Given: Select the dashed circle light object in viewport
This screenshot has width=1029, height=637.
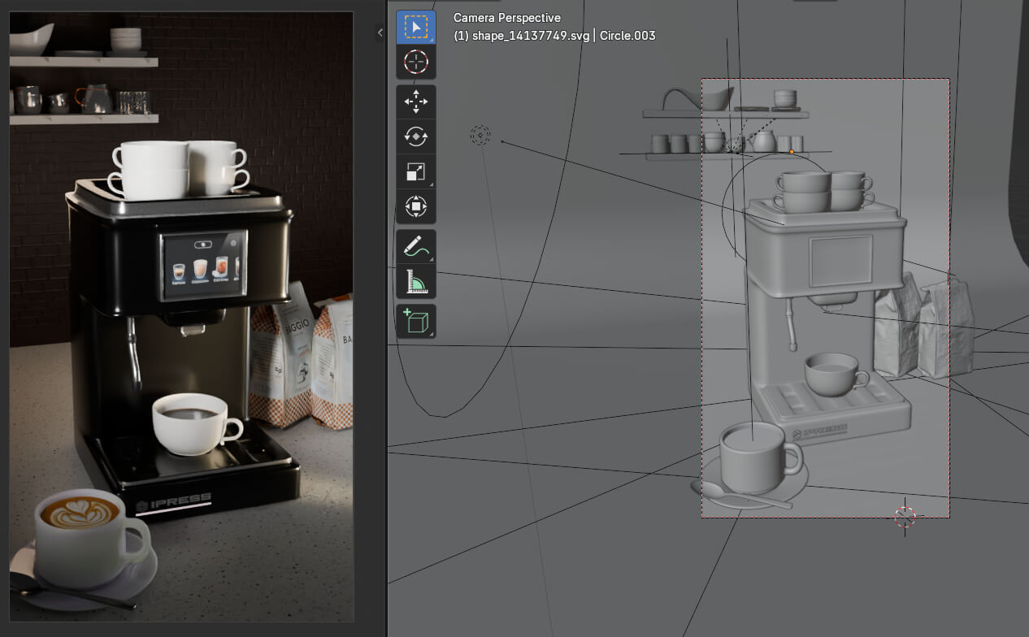Looking at the screenshot, I should pos(480,136).
